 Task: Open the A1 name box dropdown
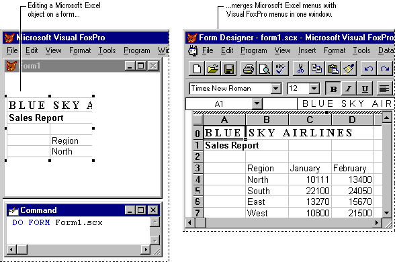click(x=257, y=103)
